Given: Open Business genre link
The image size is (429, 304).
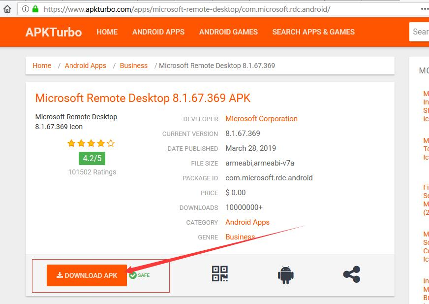Looking at the screenshot, I should point(240,237).
